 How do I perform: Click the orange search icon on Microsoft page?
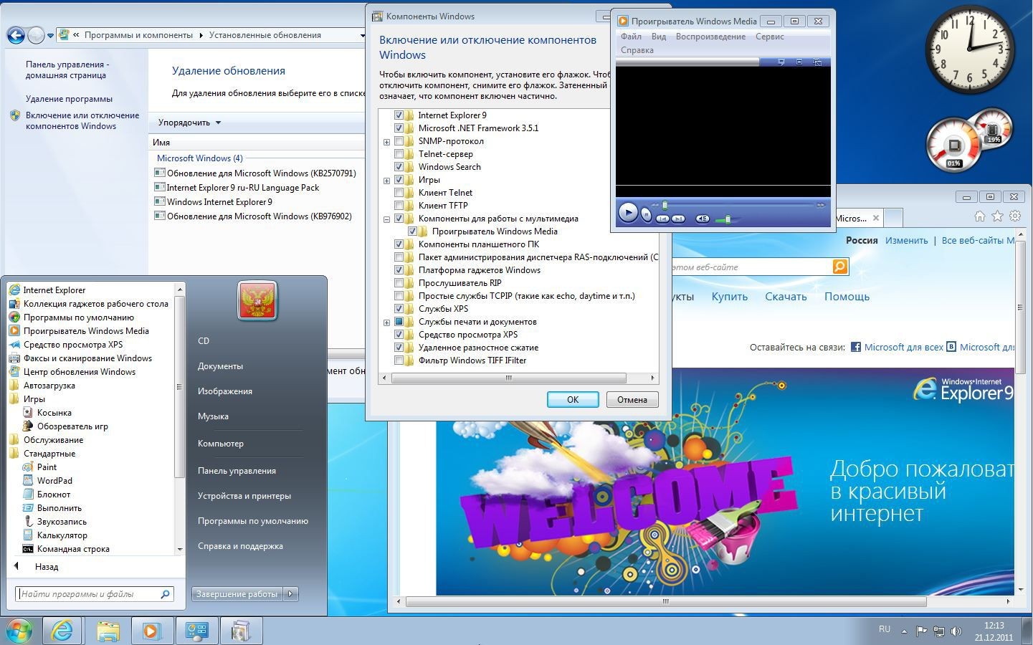point(839,267)
